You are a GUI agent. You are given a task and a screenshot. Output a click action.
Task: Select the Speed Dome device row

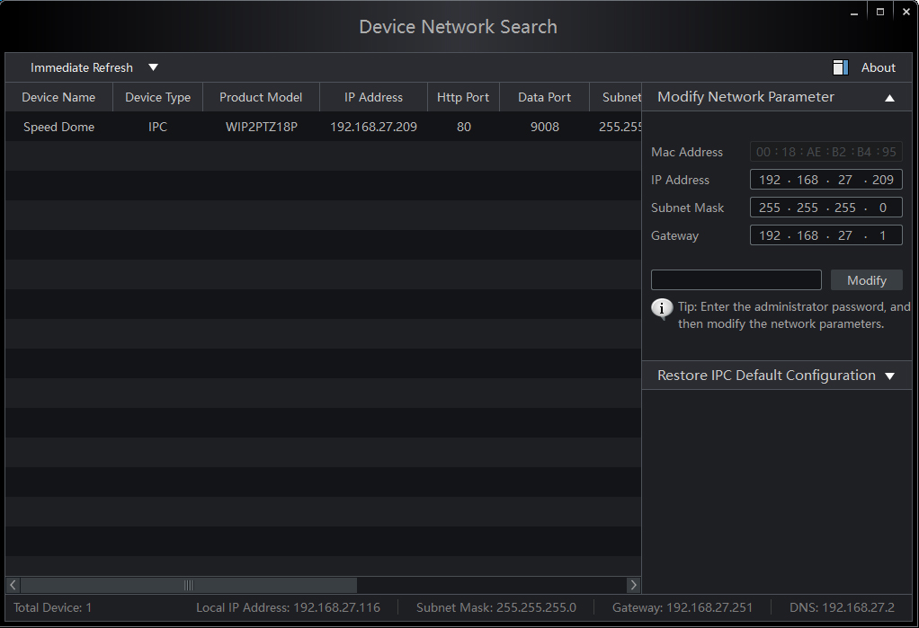pyautogui.click(x=324, y=127)
